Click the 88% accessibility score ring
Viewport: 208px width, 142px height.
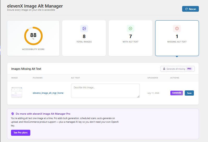click(33, 36)
